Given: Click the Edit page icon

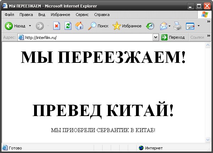Looking at the screenshot, I should (190, 26).
